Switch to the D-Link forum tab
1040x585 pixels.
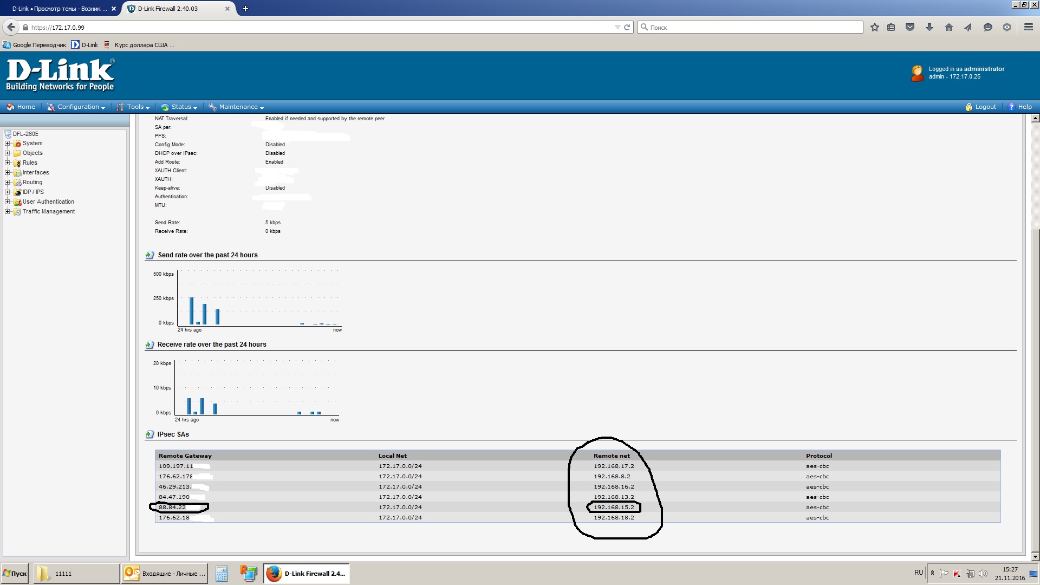tap(58, 9)
